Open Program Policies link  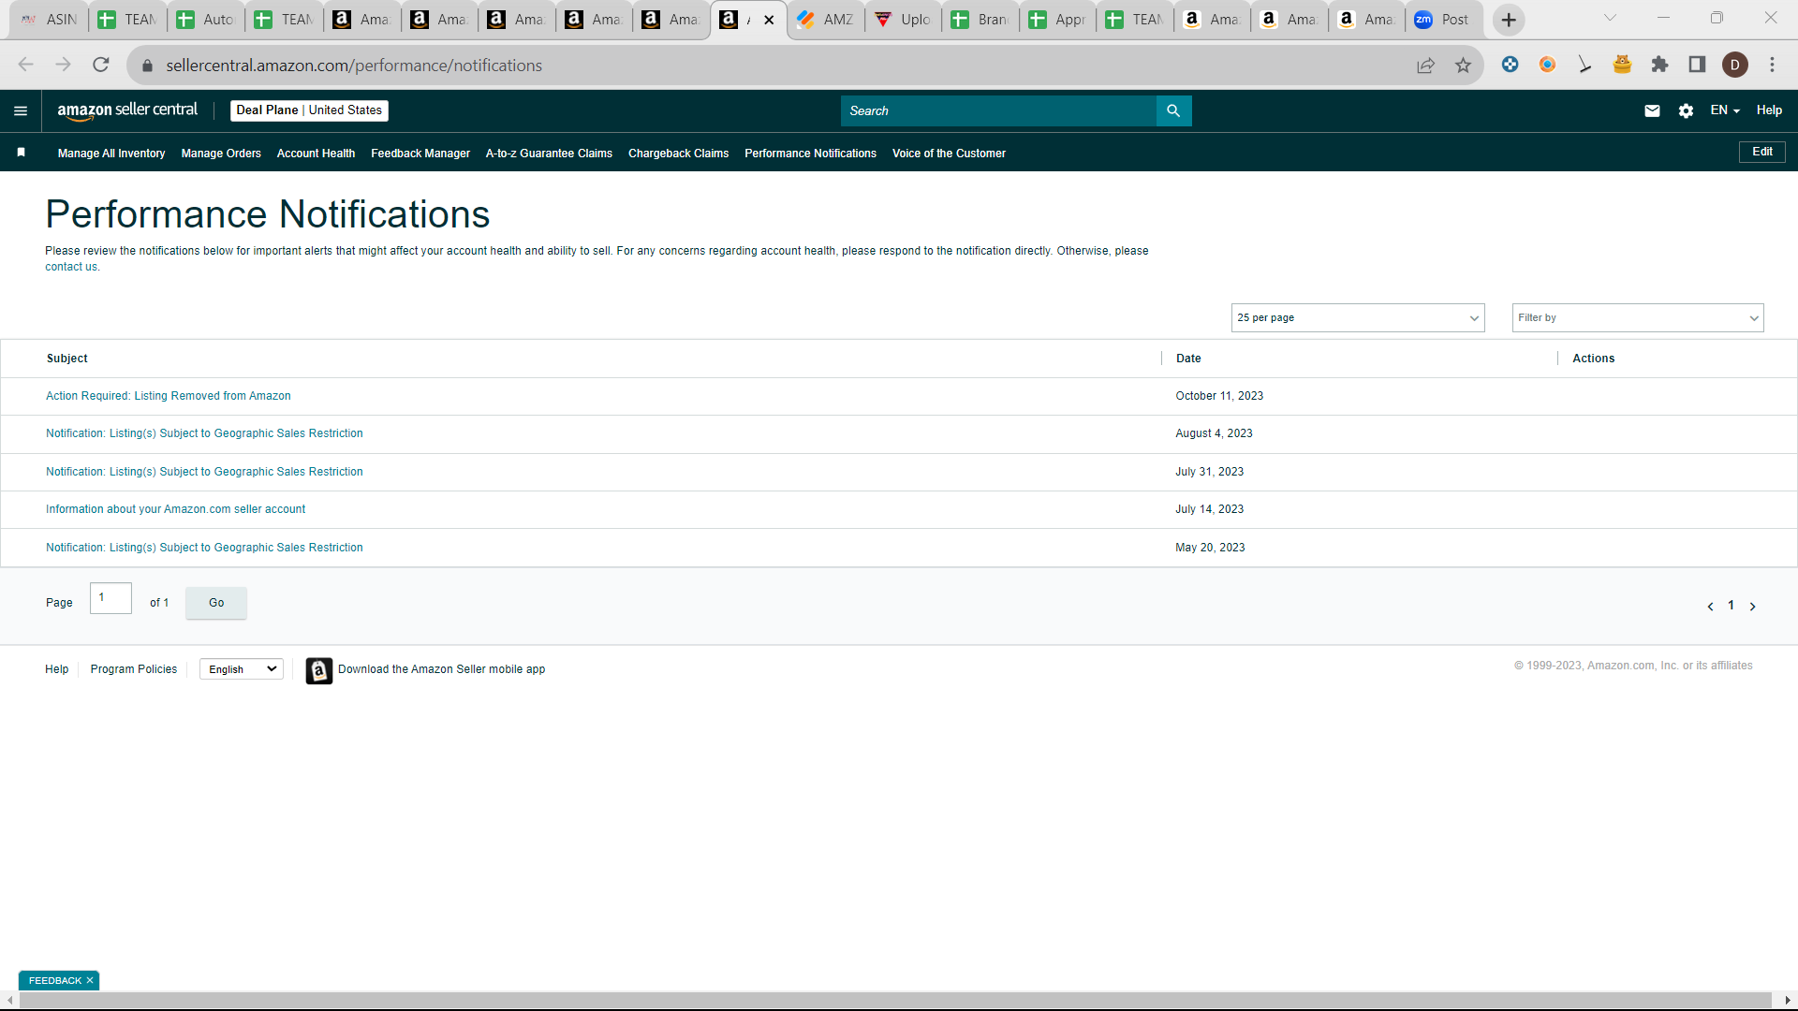134,669
